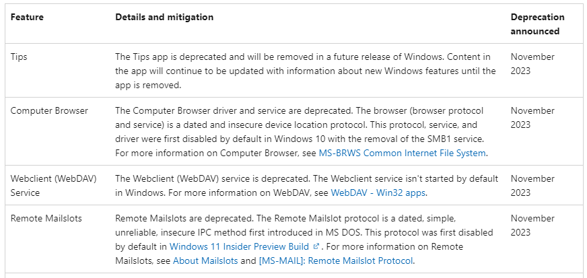Click the Webclient service description text

(306, 179)
